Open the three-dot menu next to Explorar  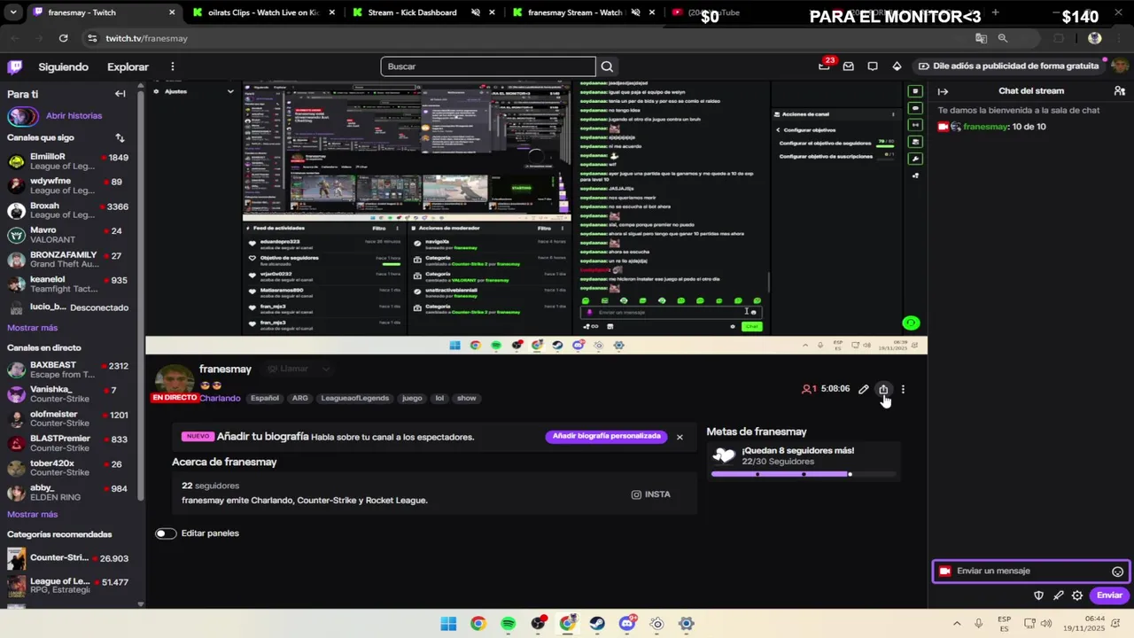pos(173,66)
